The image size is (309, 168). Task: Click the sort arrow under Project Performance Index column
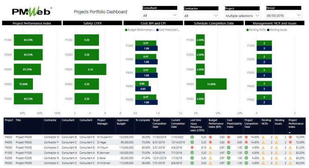(290, 132)
